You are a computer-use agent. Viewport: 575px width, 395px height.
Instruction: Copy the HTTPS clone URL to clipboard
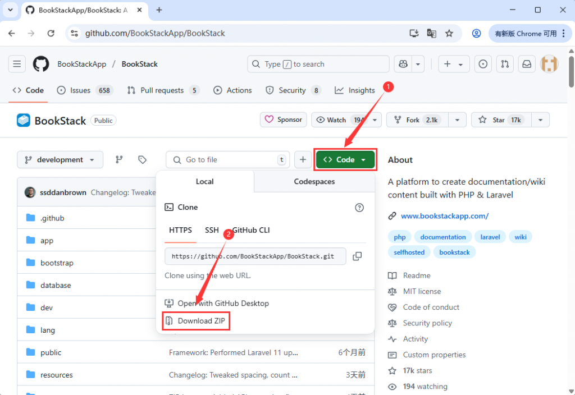point(357,256)
